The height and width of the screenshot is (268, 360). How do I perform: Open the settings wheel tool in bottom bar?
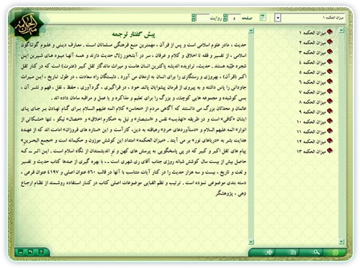[x=270, y=252]
